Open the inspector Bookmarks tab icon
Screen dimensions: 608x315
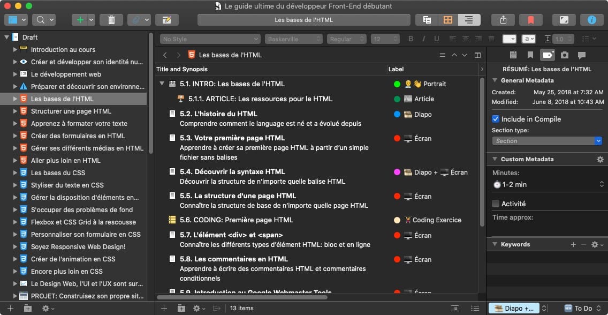[530, 55]
